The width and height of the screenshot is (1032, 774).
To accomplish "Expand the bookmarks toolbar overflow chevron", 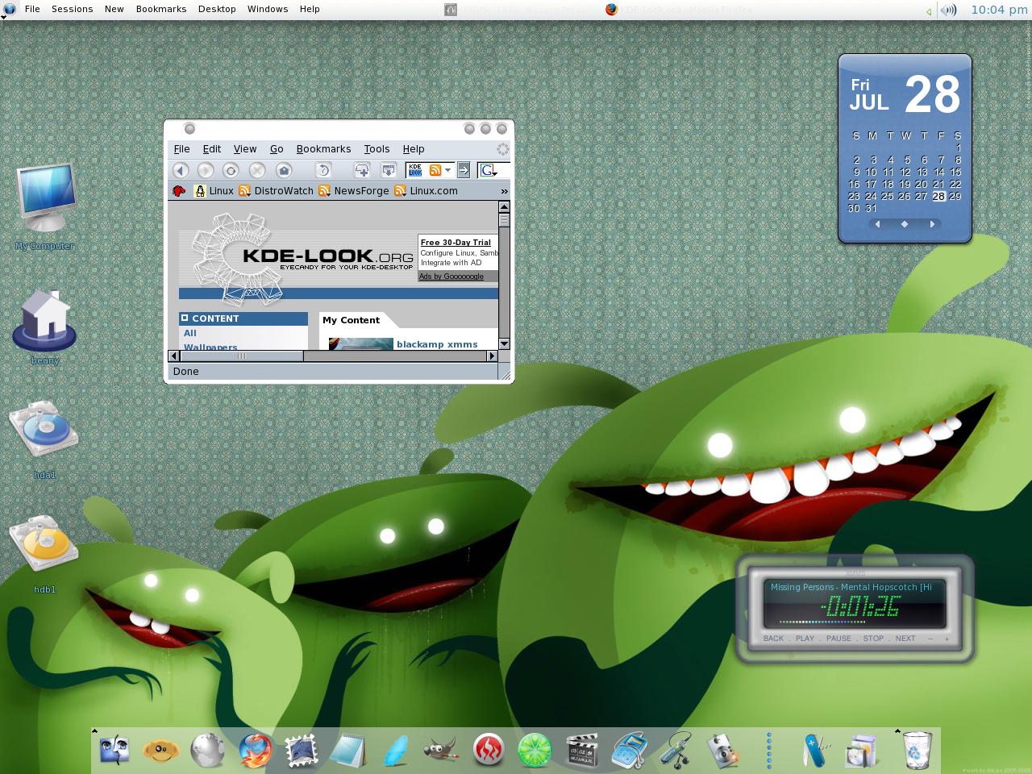I will [504, 191].
